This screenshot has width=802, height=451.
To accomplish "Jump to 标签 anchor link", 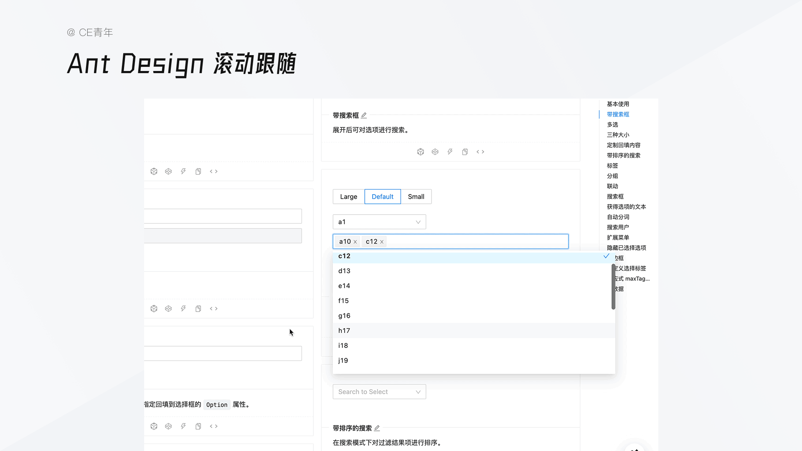I will coord(612,166).
